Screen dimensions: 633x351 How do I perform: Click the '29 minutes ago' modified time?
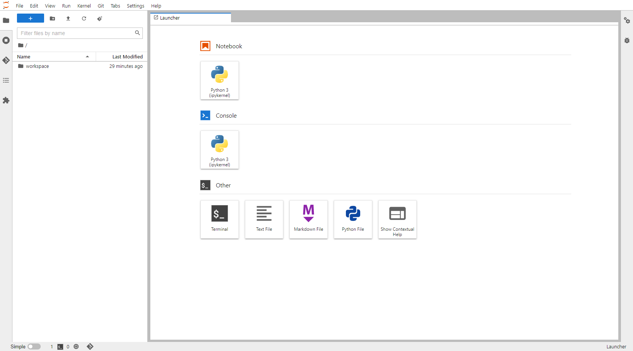pyautogui.click(x=126, y=66)
